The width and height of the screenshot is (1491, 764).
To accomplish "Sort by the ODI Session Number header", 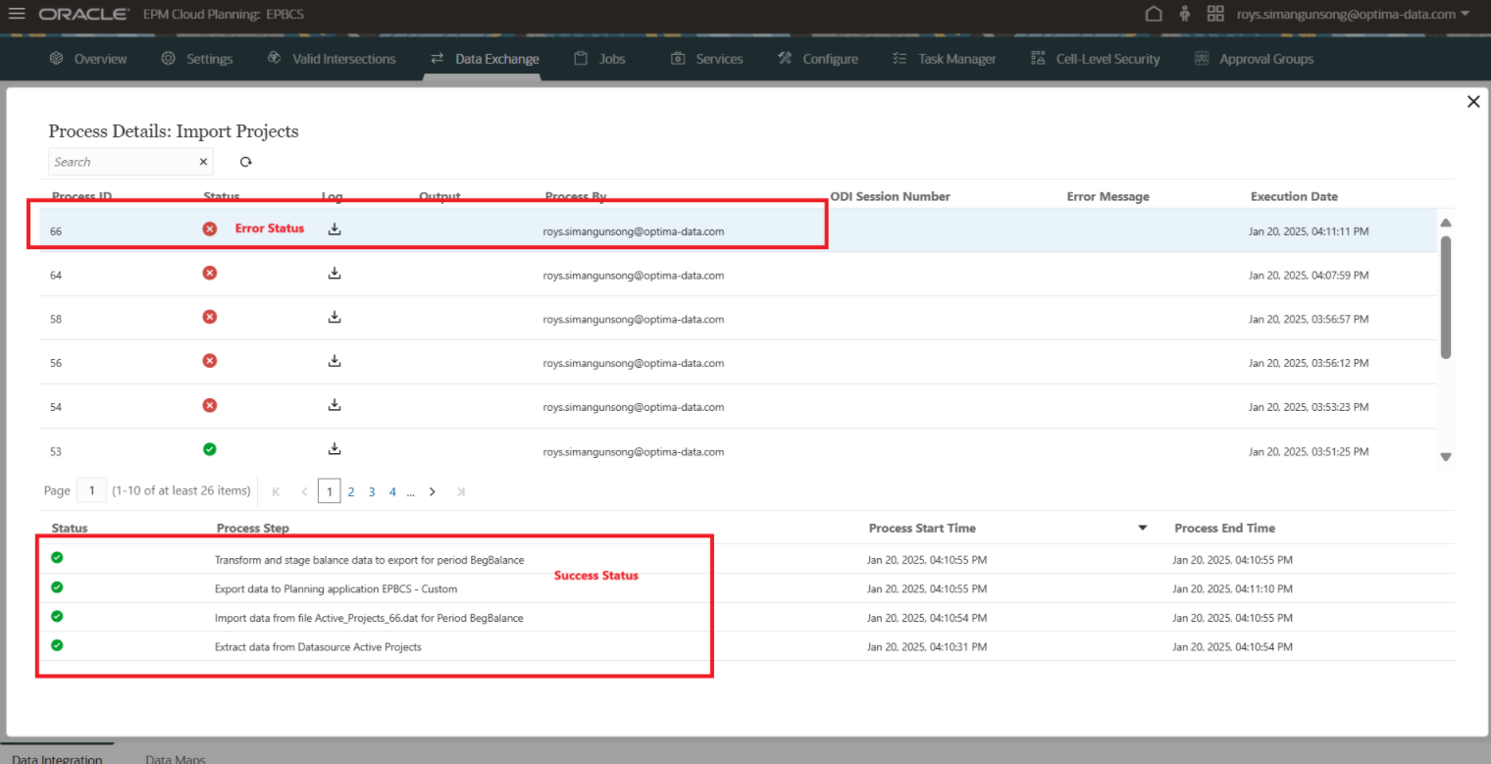I will [890, 196].
